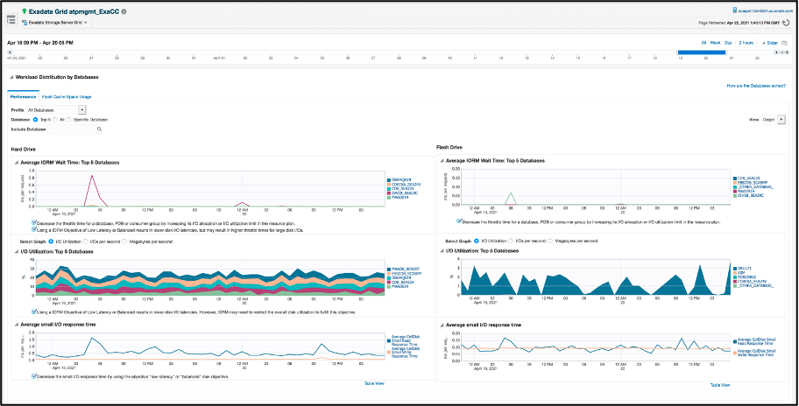
Task: Click timeline scroll-right arrow
Action: point(776,52)
